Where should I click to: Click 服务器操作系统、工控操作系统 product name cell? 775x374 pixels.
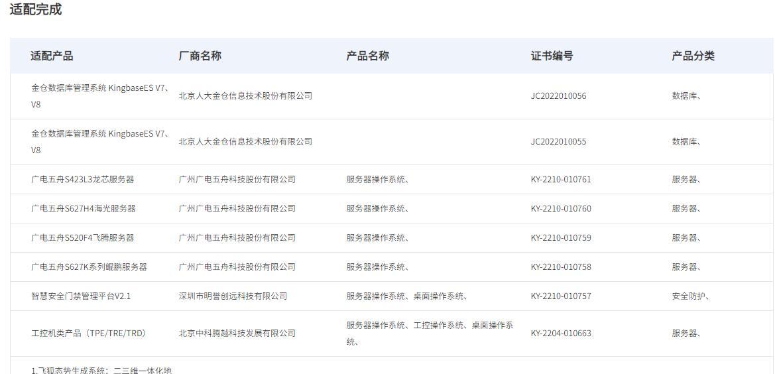click(x=430, y=333)
